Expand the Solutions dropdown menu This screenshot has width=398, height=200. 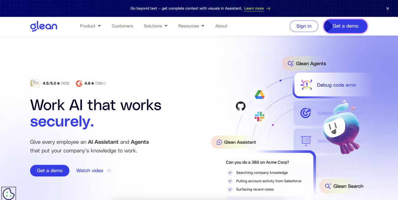pos(156,26)
